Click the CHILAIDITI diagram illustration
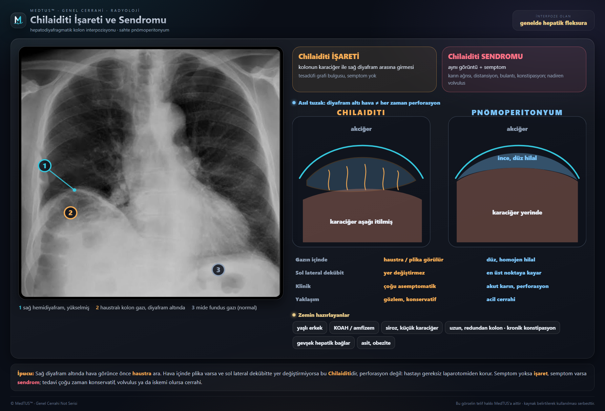Screen dimensions: 605x411 361,182
